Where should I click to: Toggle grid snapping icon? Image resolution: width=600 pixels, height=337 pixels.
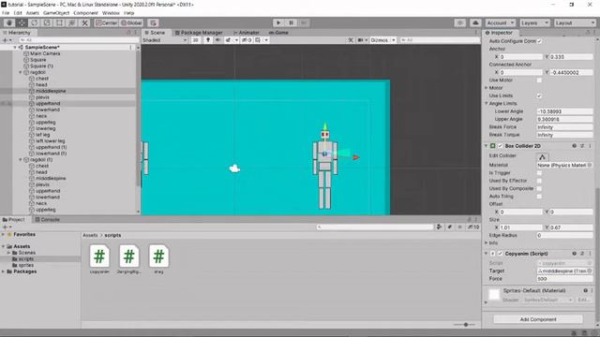click(x=153, y=22)
